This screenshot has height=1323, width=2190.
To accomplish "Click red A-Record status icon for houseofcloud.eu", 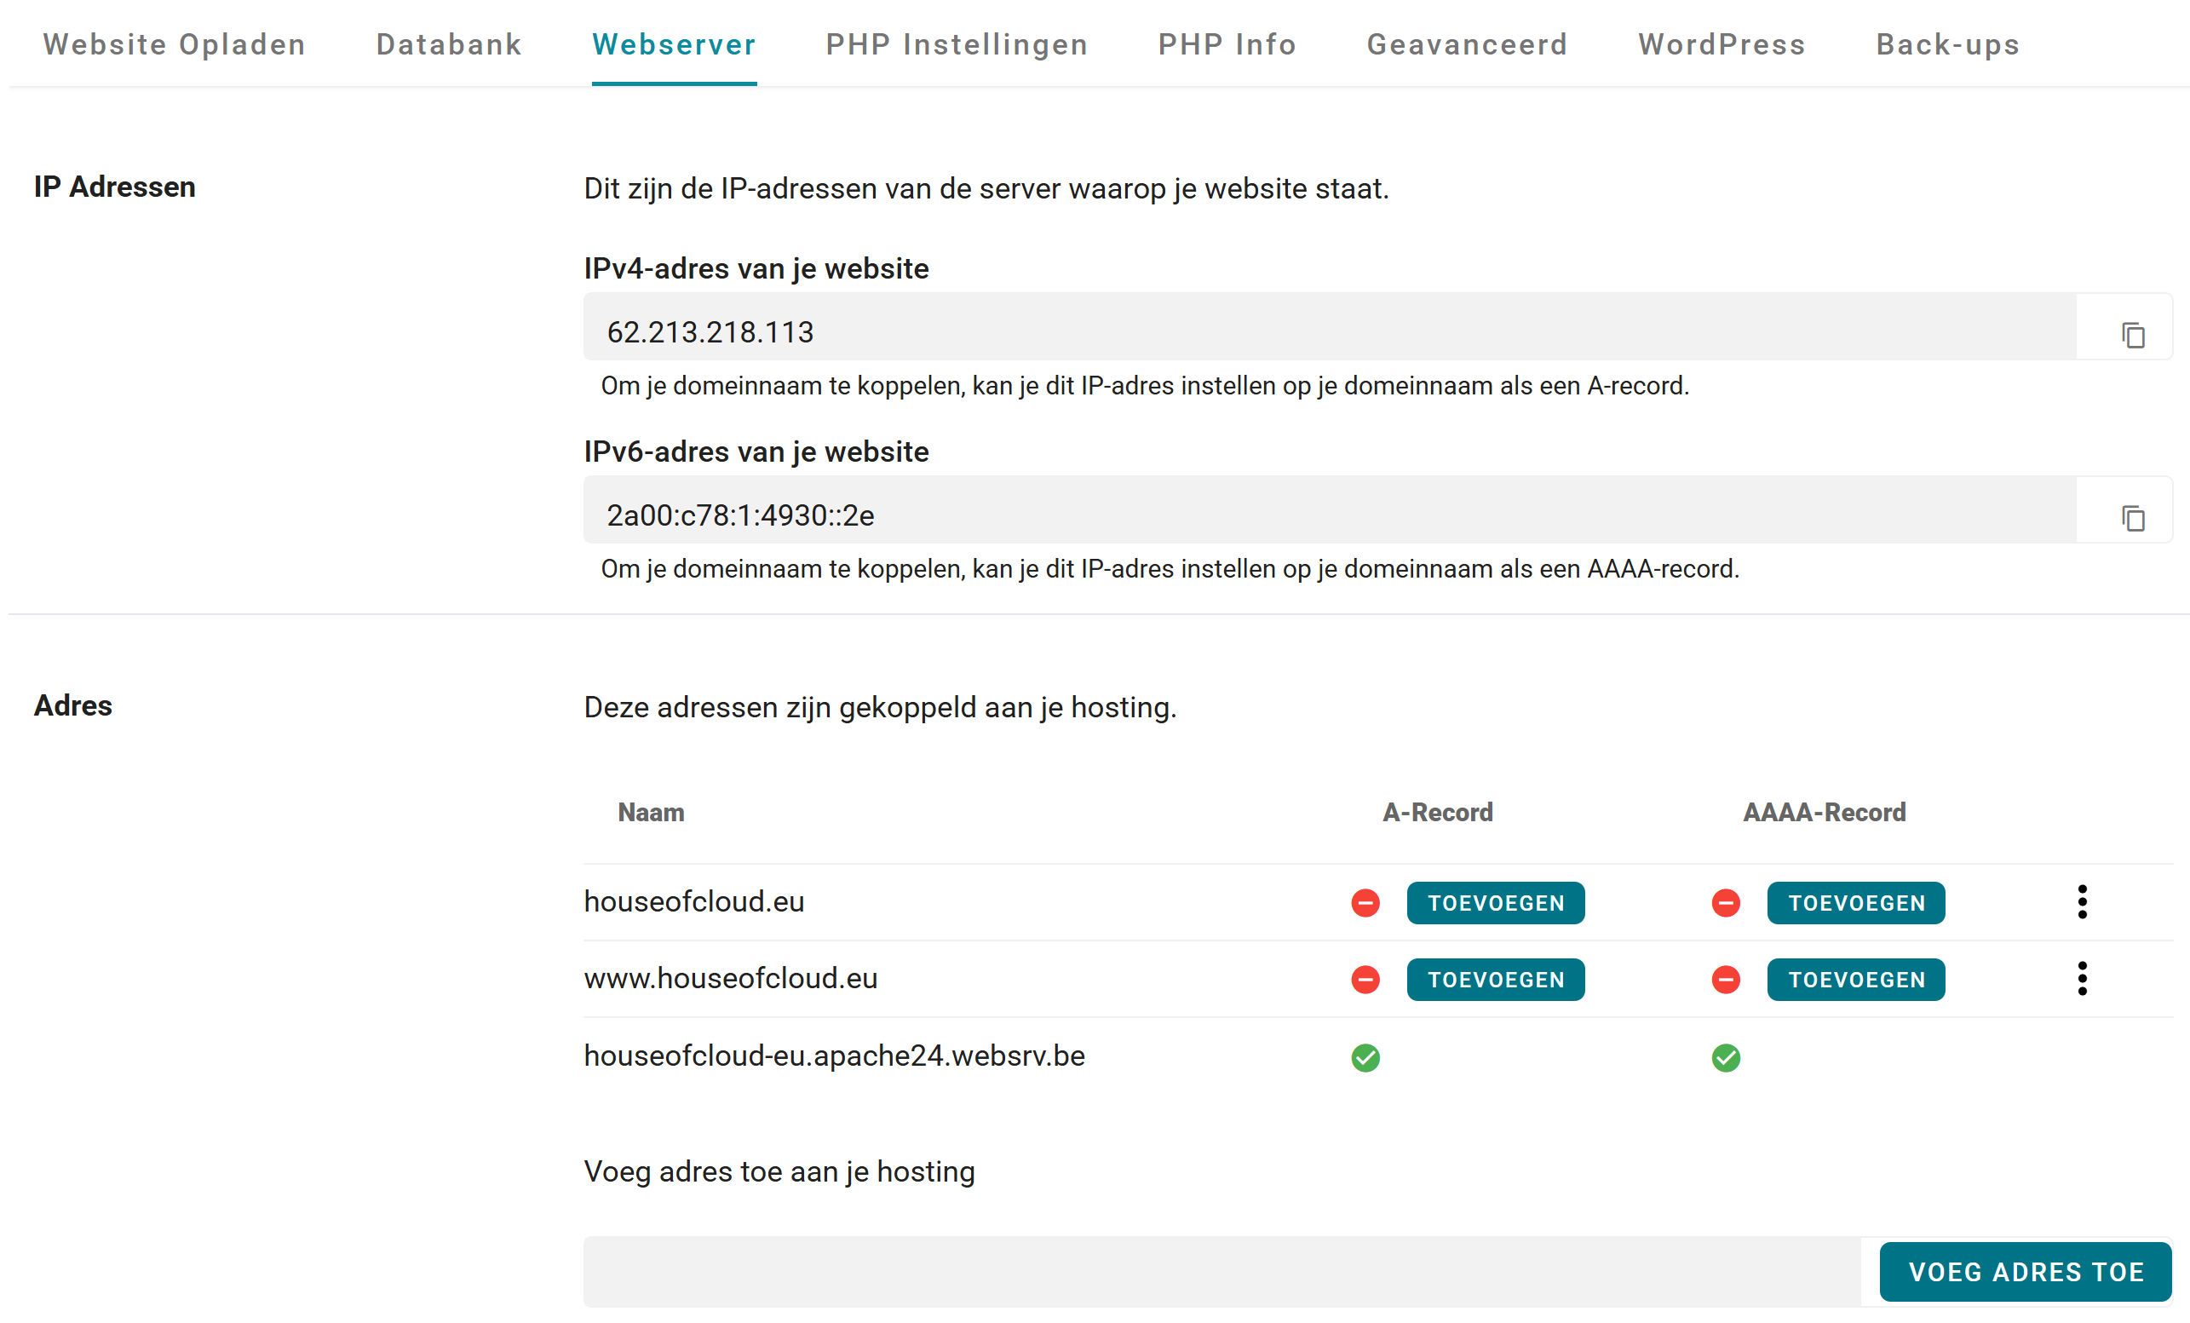I will tap(1365, 902).
